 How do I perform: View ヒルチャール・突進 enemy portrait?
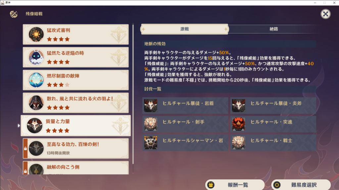(x=238, y=124)
